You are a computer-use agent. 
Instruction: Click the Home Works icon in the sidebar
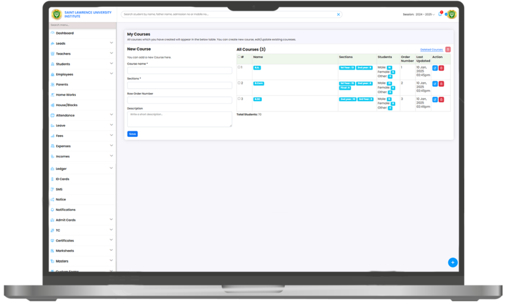52,95
